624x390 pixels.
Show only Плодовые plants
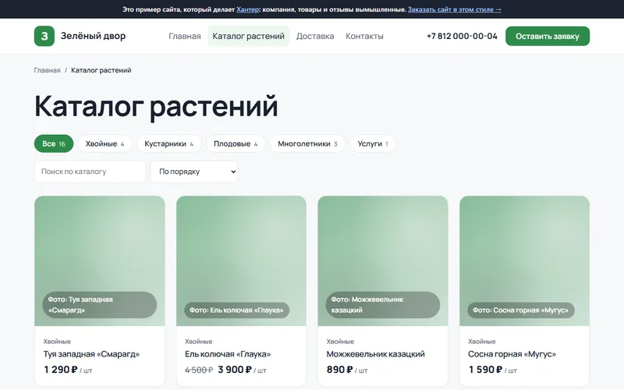pyautogui.click(x=236, y=144)
